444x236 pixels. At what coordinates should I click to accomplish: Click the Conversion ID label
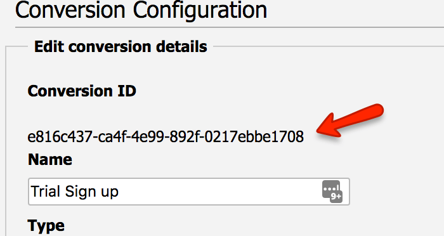click(x=82, y=91)
